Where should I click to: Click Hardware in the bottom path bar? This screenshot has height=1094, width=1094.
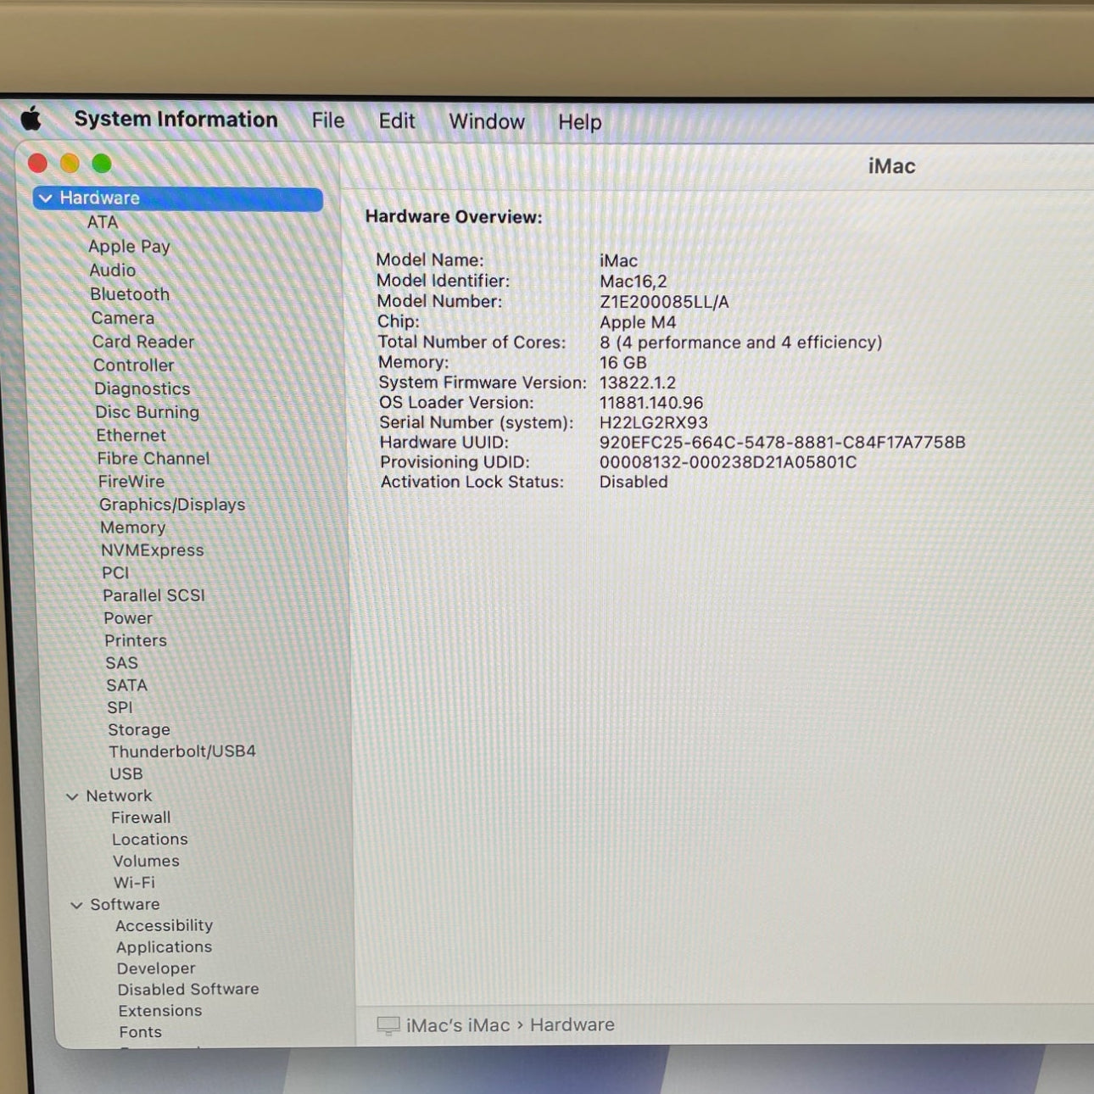click(x=572, y=1024)
